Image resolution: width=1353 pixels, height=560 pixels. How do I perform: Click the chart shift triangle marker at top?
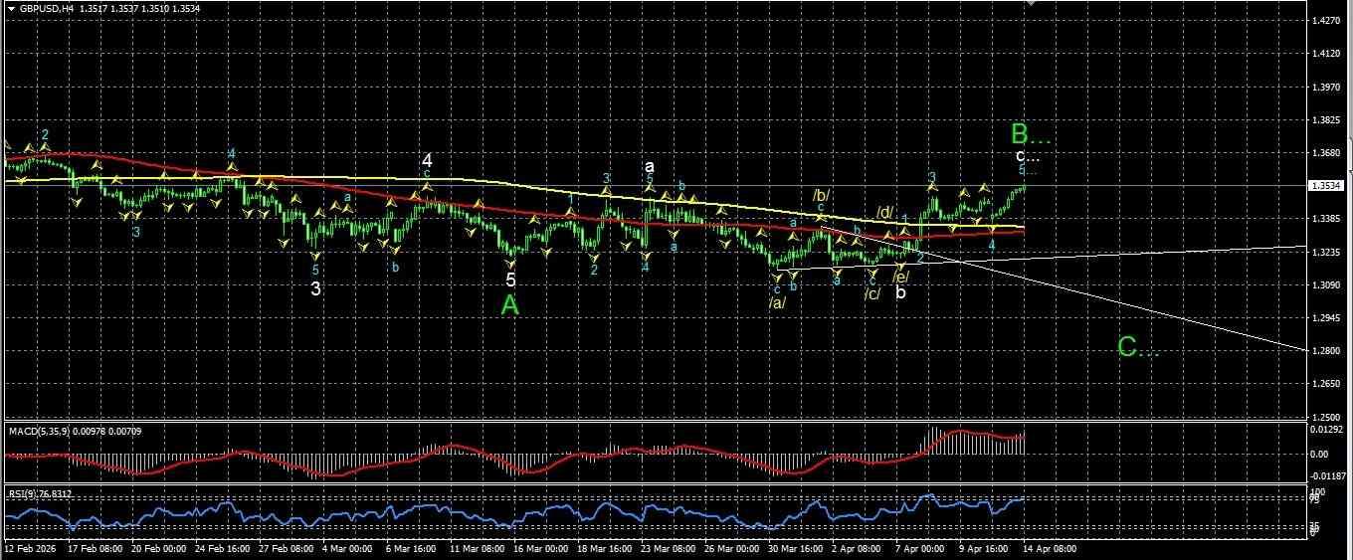pos(1031,5)
